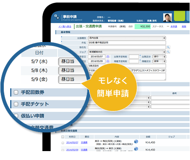Click the 2014/05/09 return date field
Screen dimensions: 190x160
(97, 61)
